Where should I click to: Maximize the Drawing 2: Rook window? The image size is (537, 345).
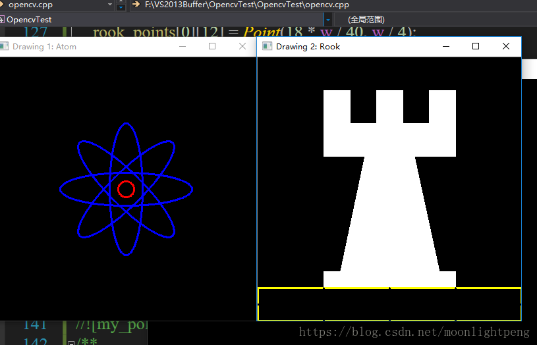pyautogui.click(x=476, y=46)
